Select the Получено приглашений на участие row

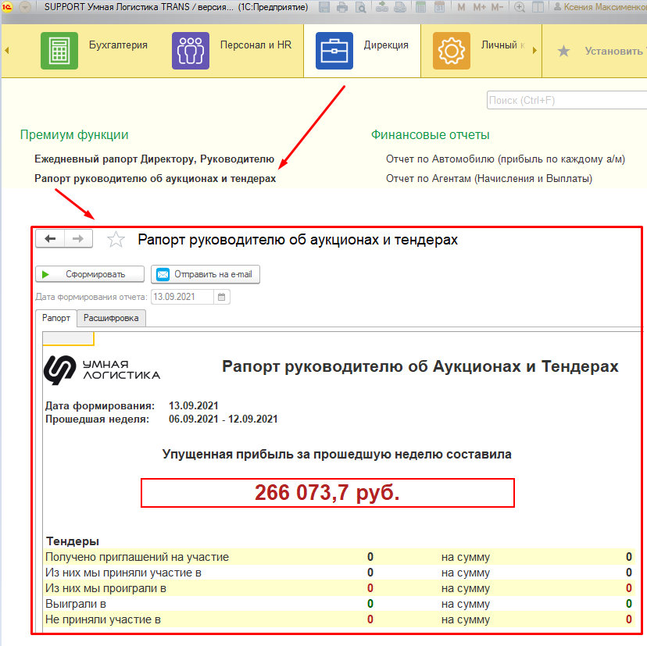(338, 557)
